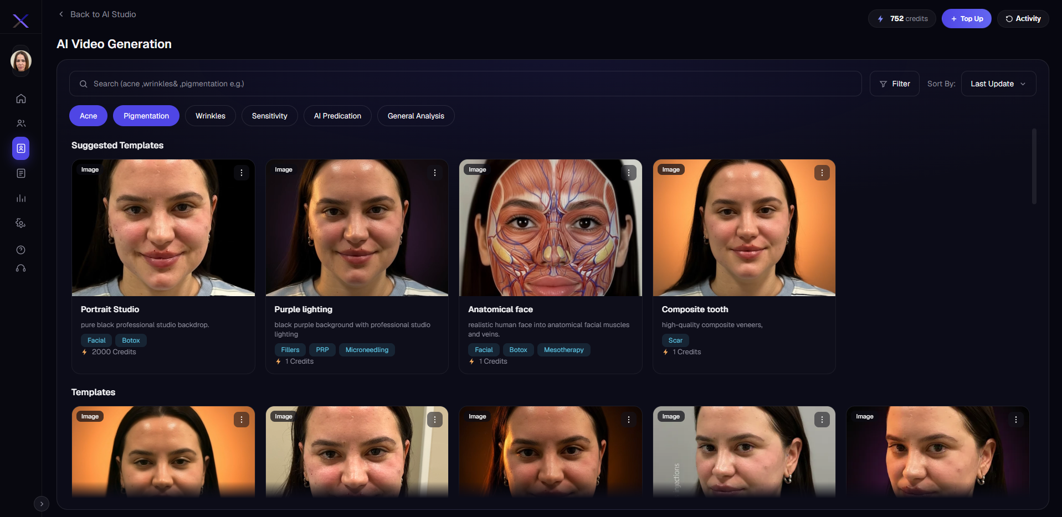
Task: Open options menu on Anatomical face card
Action: click(x=629, y=173)
